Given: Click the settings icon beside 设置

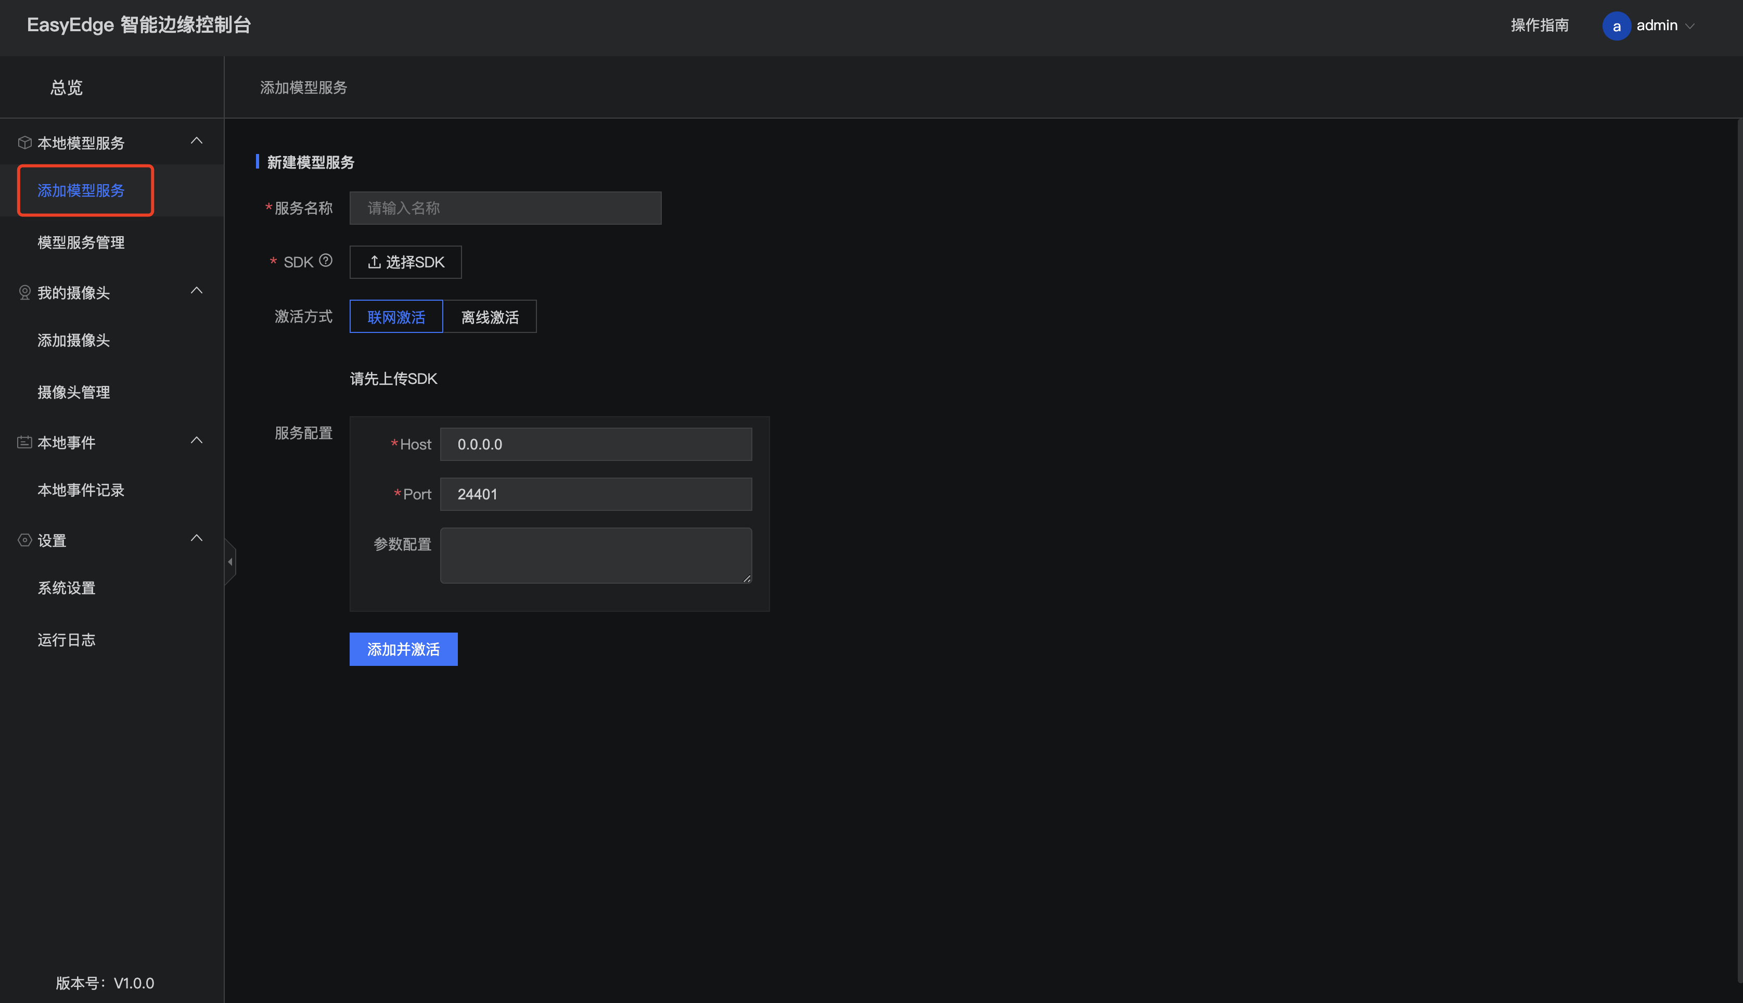Looking at the screenshot, I should (x=25, y=540).
